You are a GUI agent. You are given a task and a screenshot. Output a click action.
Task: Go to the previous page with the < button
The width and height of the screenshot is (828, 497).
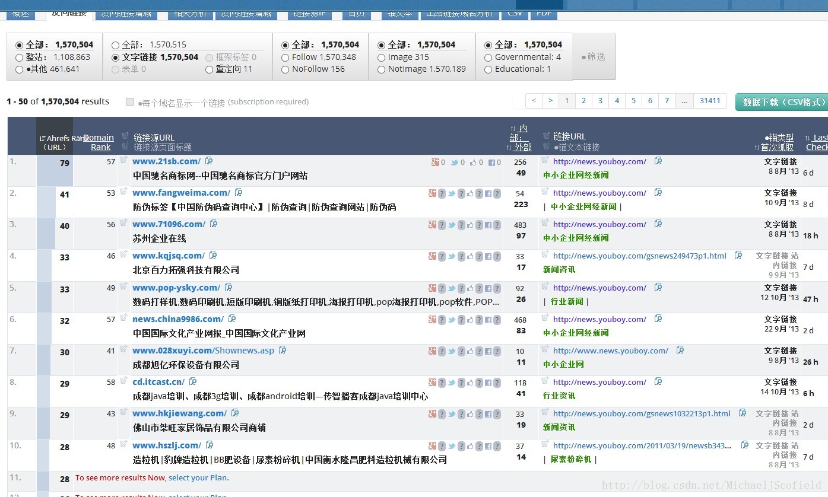(x=534, y=101)
